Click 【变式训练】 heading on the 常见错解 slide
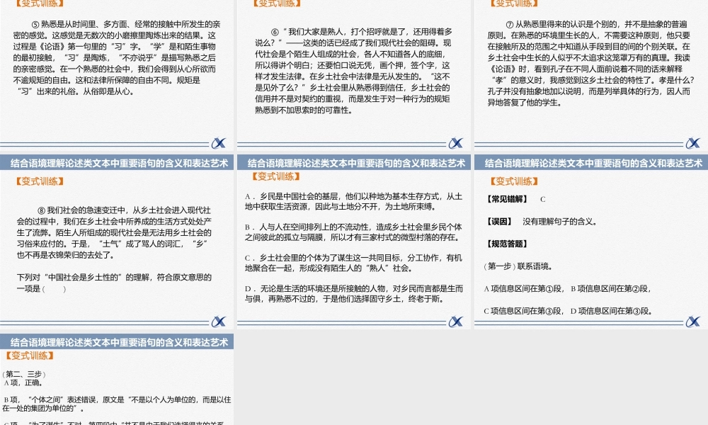The image size is (708, 425). (514, 181)
